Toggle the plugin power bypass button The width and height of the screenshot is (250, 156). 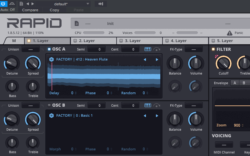(x=3, y=4)
